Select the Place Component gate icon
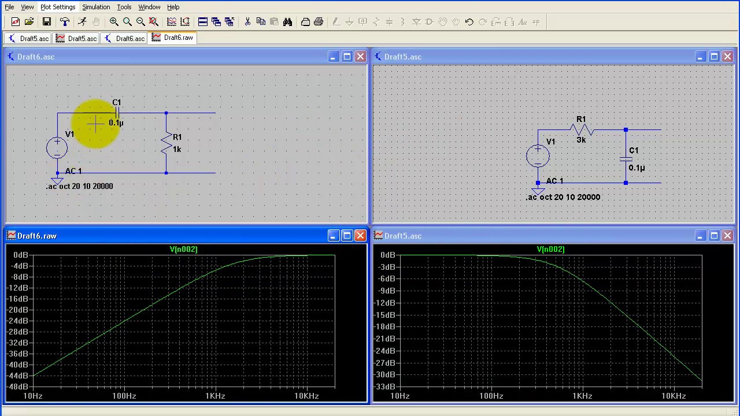 point(430,22)
